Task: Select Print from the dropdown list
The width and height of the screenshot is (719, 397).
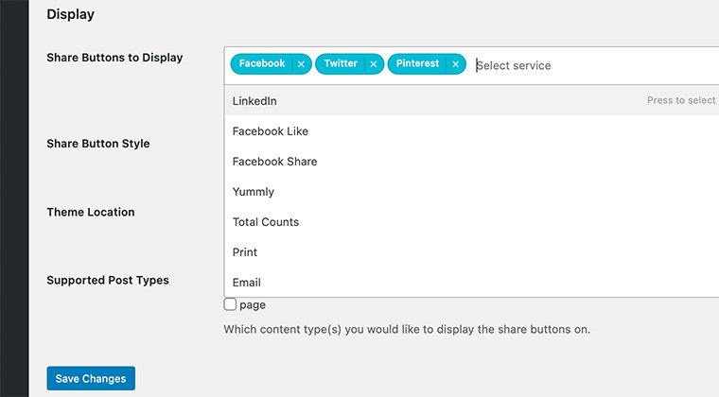Action: pos(245,252)
